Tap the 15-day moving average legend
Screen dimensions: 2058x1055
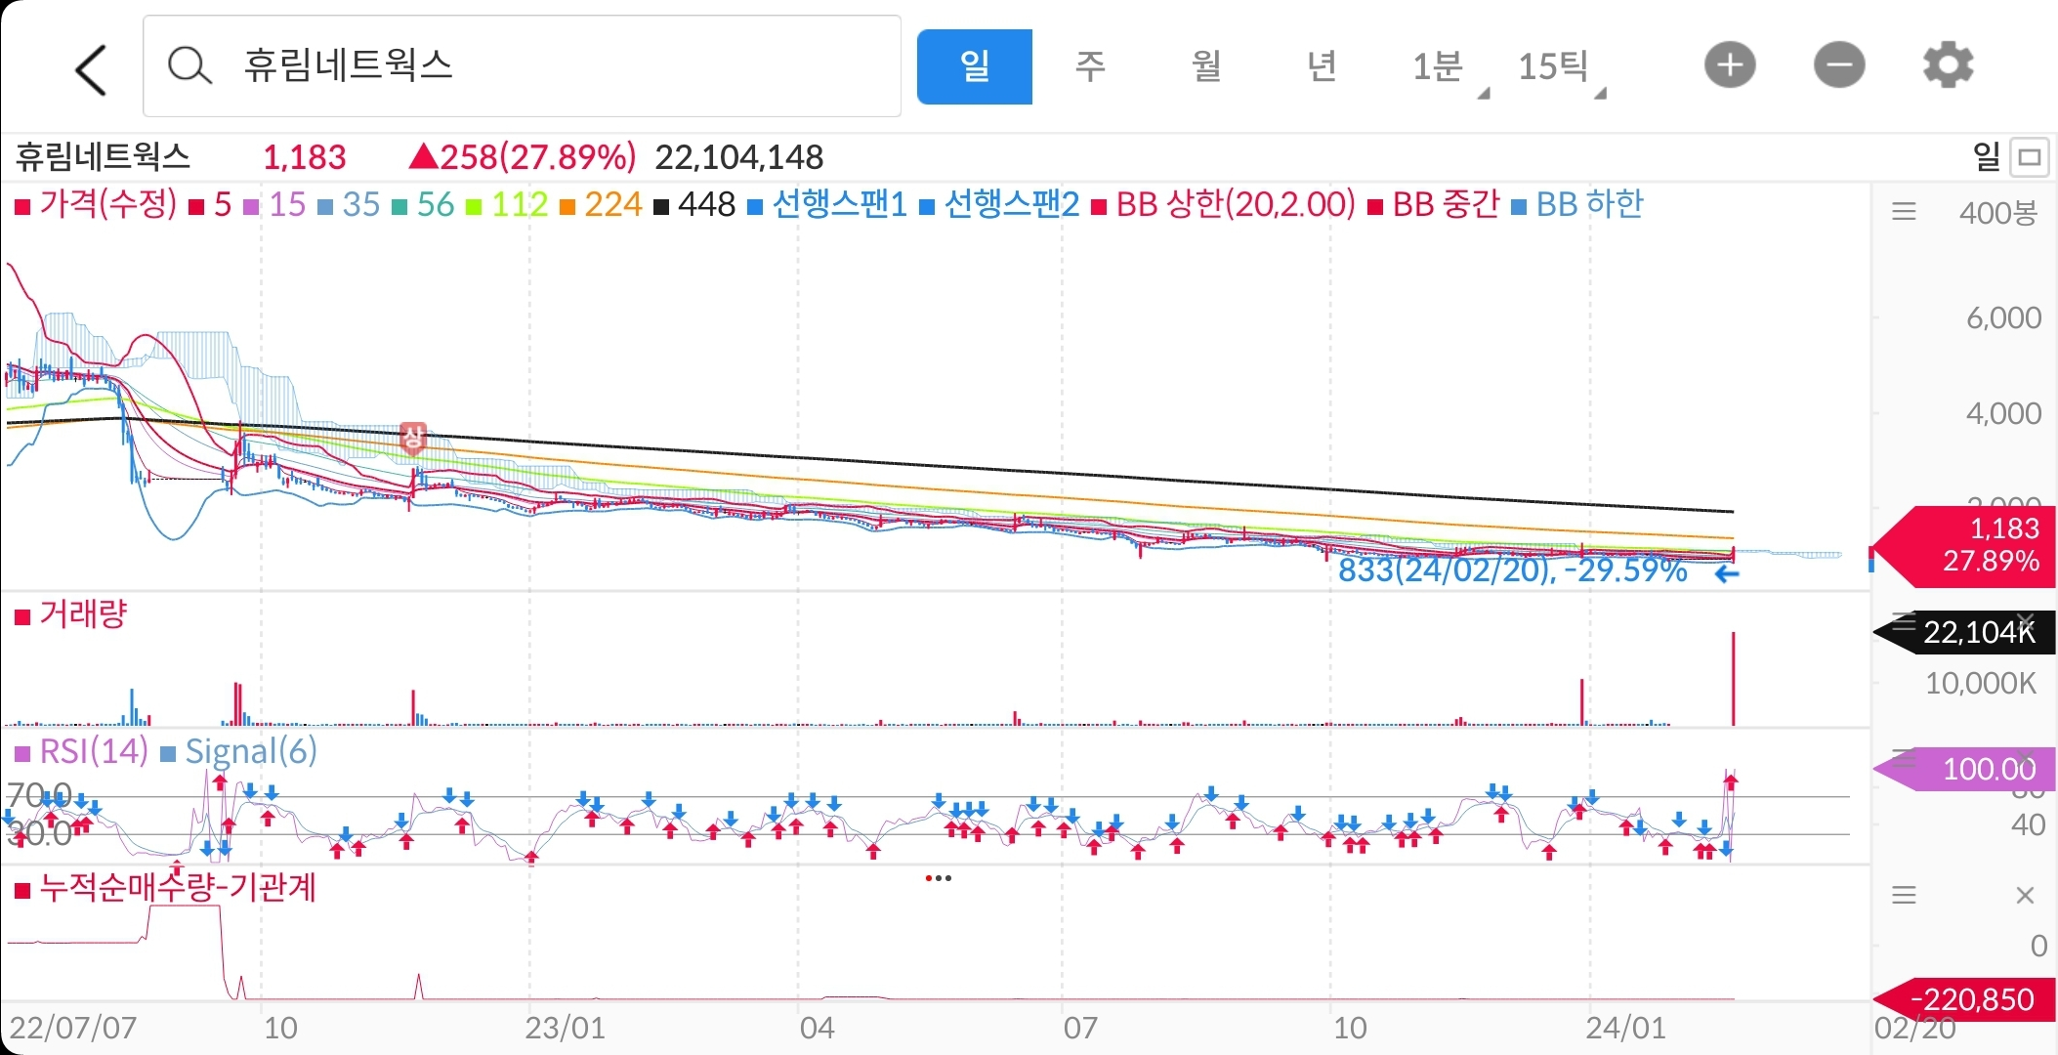[275, 204]
